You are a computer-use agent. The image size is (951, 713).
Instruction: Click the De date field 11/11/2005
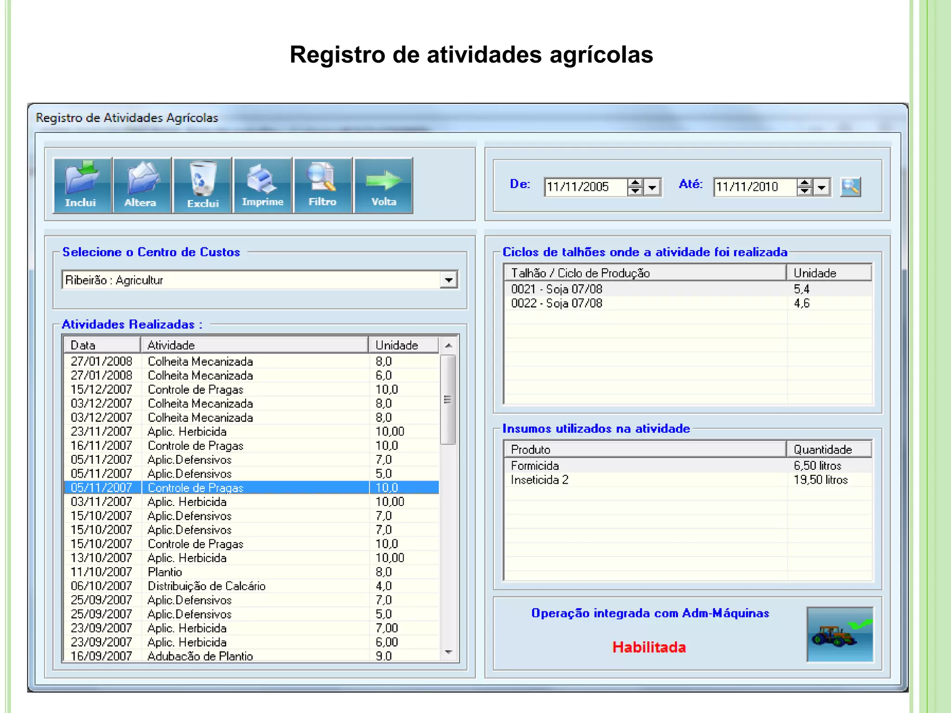pyautogui.click(x=586, y=188)
